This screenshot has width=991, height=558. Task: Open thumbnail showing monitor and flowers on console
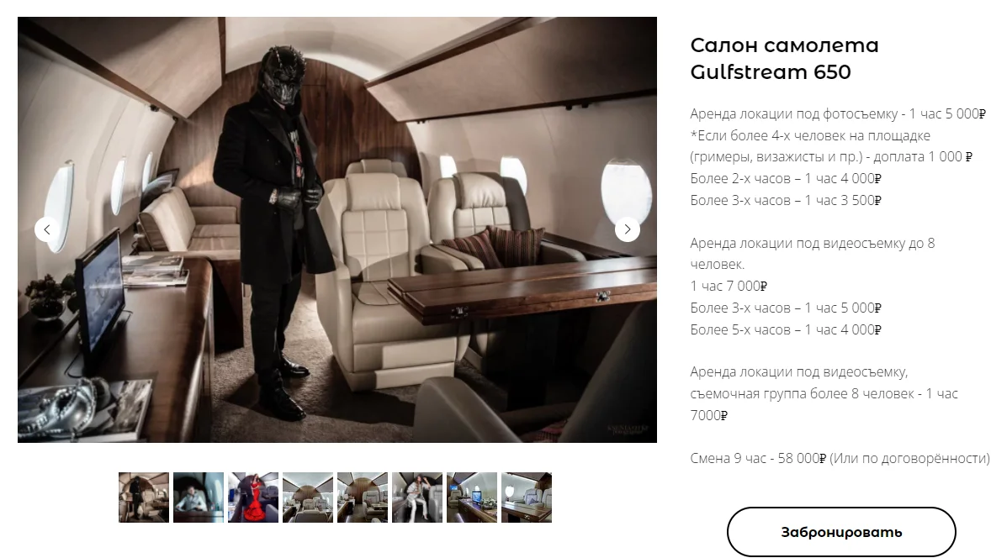pos(472,497)
